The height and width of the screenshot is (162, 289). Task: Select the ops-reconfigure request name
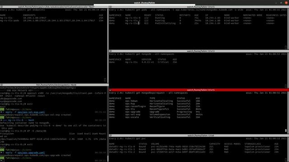[135, 106]
